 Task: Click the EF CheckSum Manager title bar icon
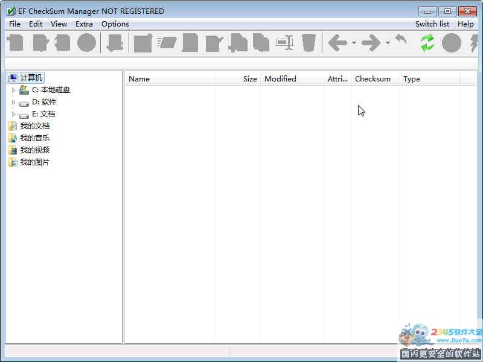(x=11, y=11)
